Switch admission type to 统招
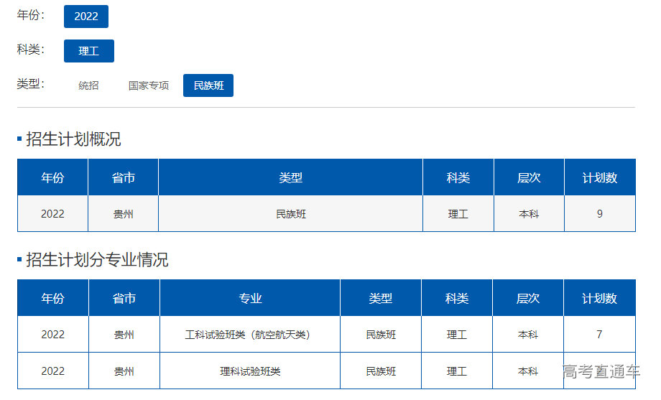 [x=88, y=85]
